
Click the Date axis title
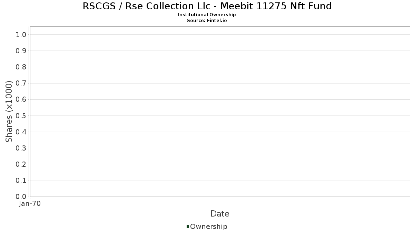tap(220, 214)
